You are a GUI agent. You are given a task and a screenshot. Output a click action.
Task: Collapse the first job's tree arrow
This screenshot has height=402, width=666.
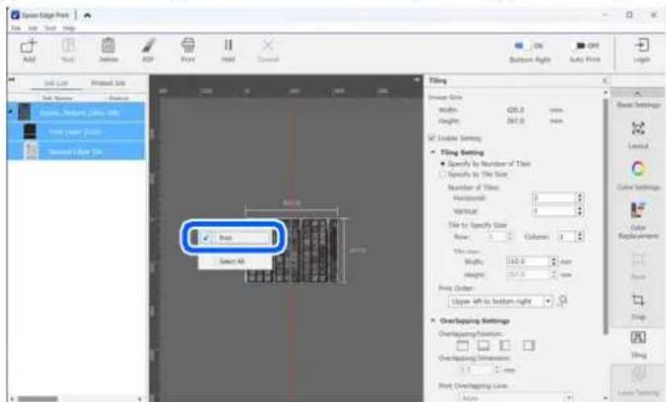click(11, 112)
